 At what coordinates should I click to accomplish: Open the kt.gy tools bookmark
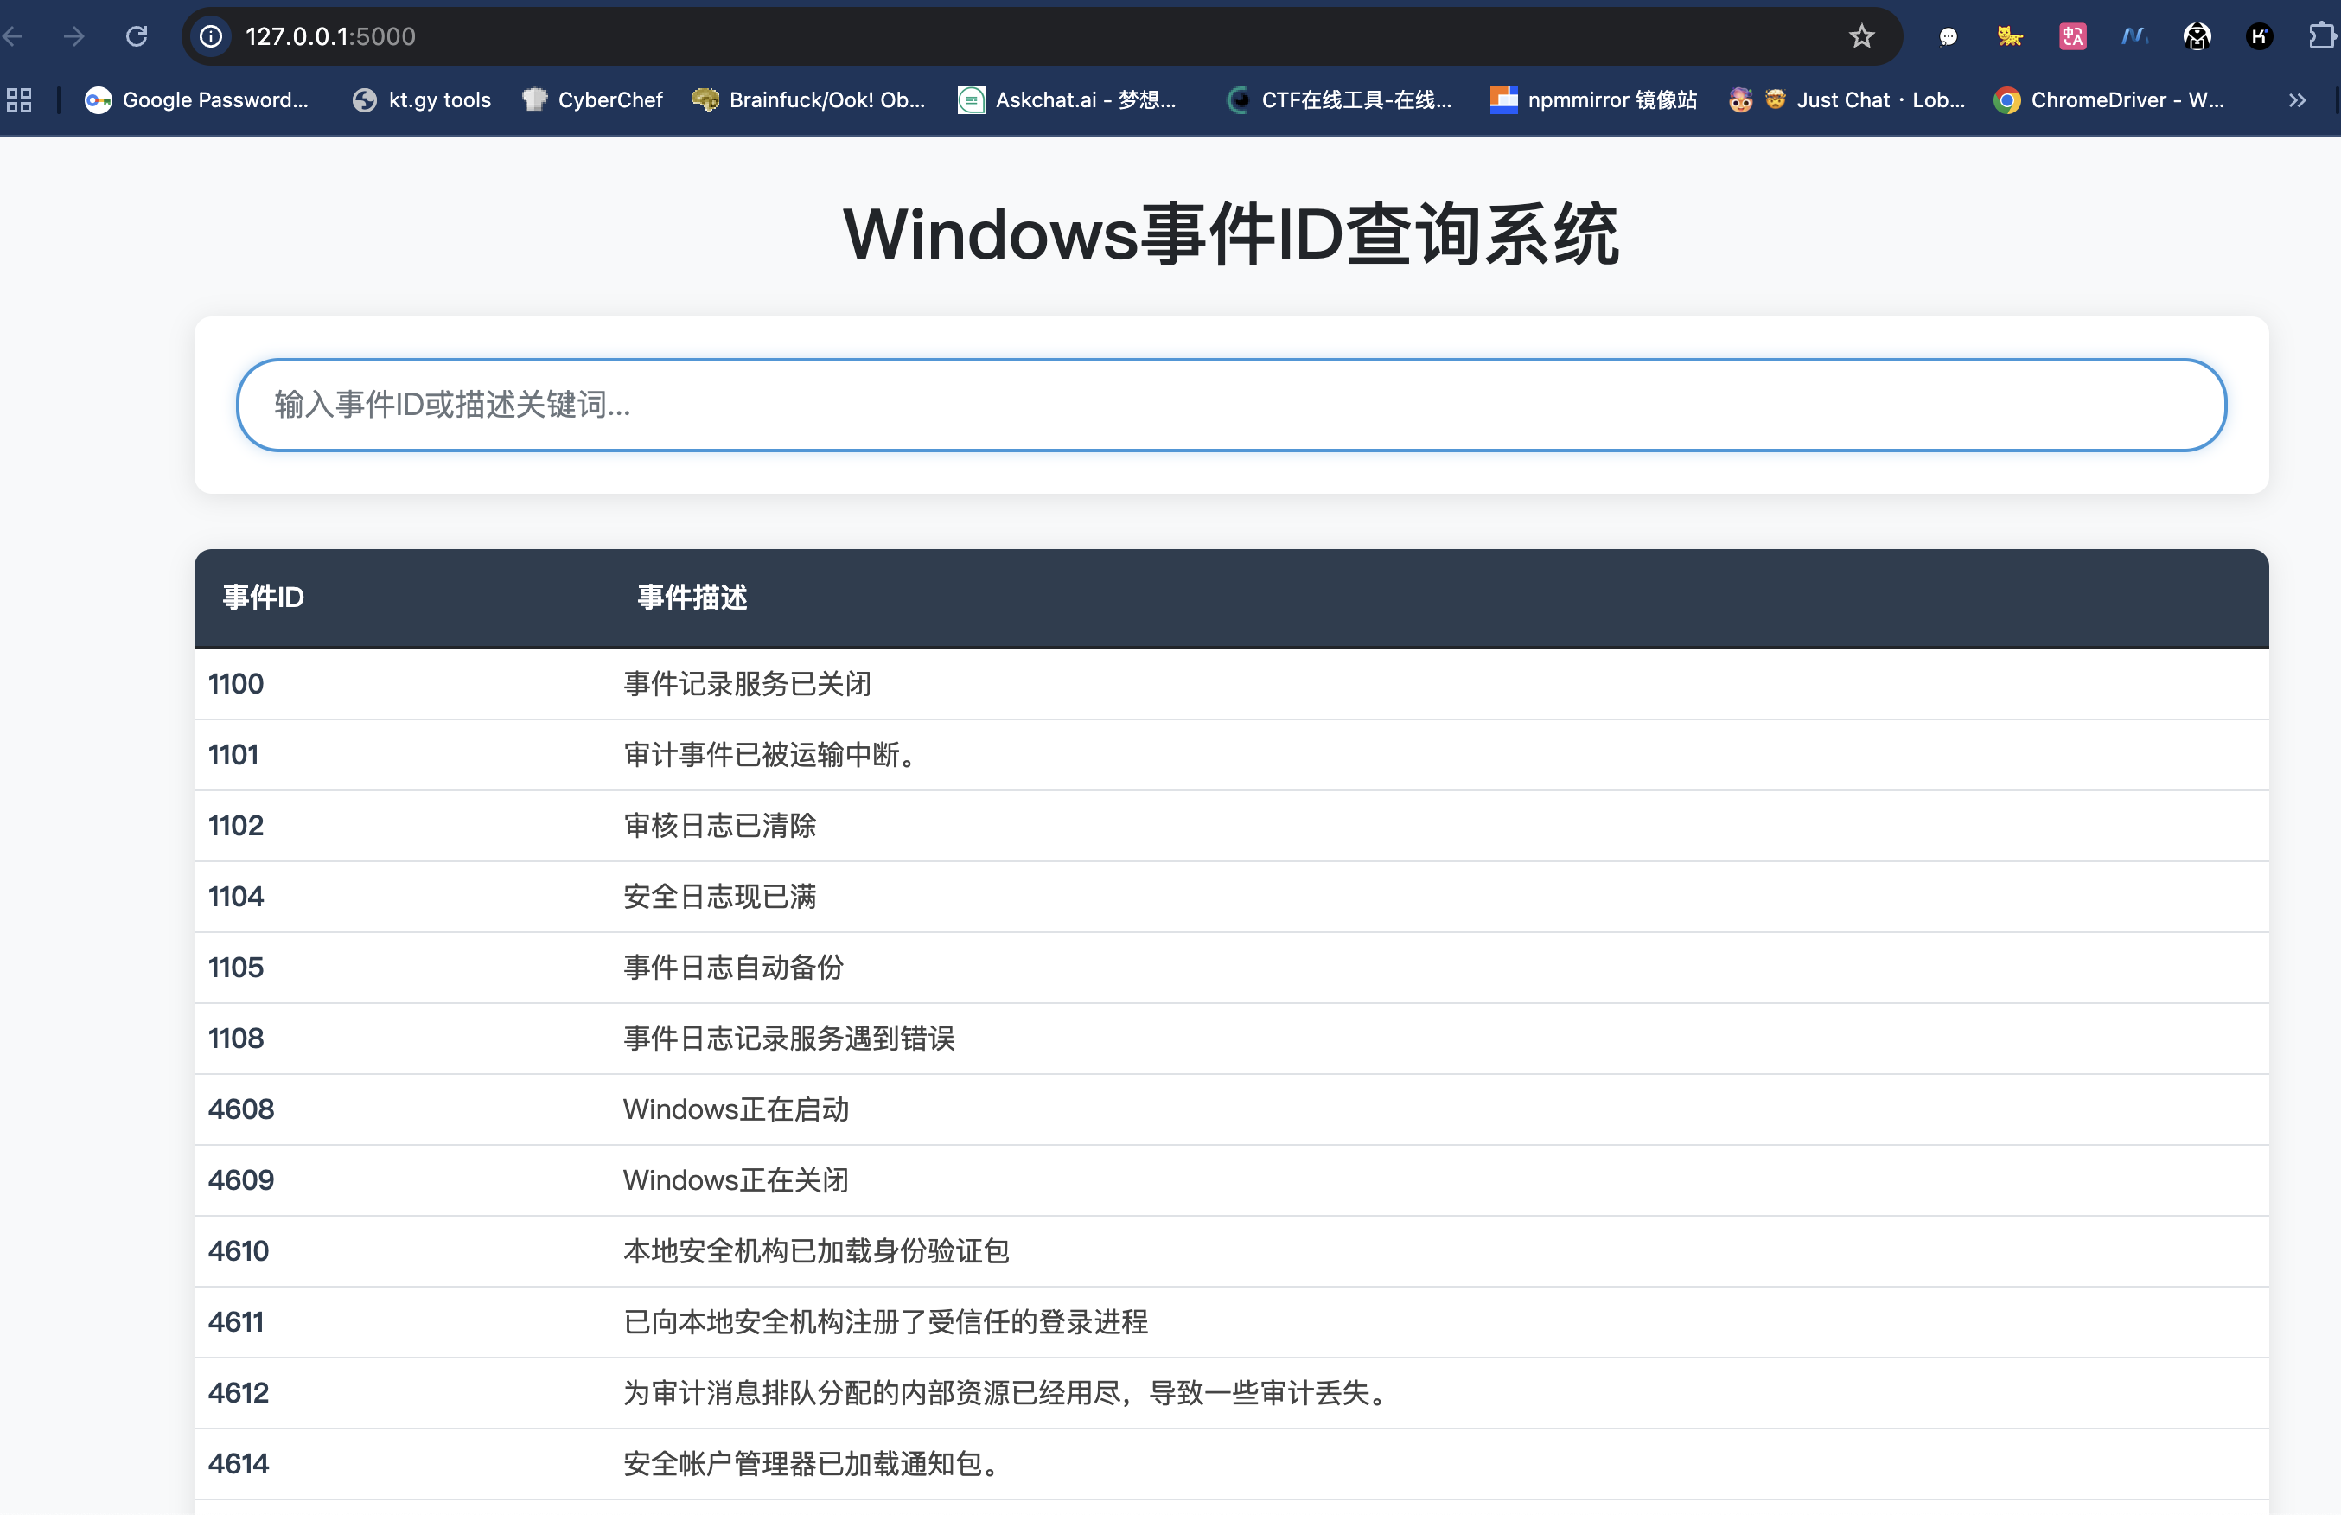coord(423,99)
